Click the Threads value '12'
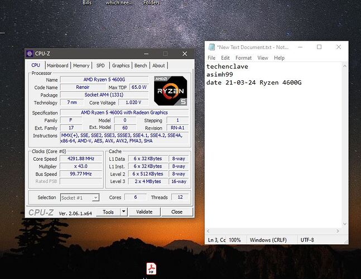The image size is (361, 279). (x=180, y=197)
